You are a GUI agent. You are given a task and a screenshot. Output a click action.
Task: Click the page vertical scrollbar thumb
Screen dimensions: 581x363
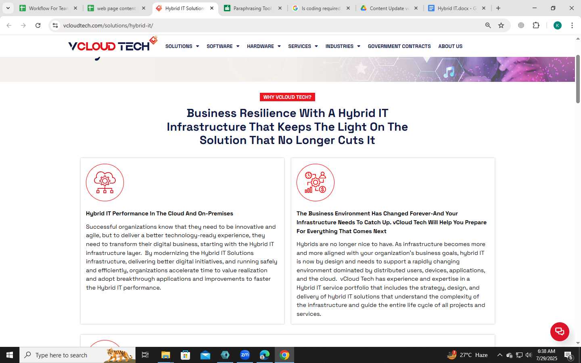tap(578, 79)
